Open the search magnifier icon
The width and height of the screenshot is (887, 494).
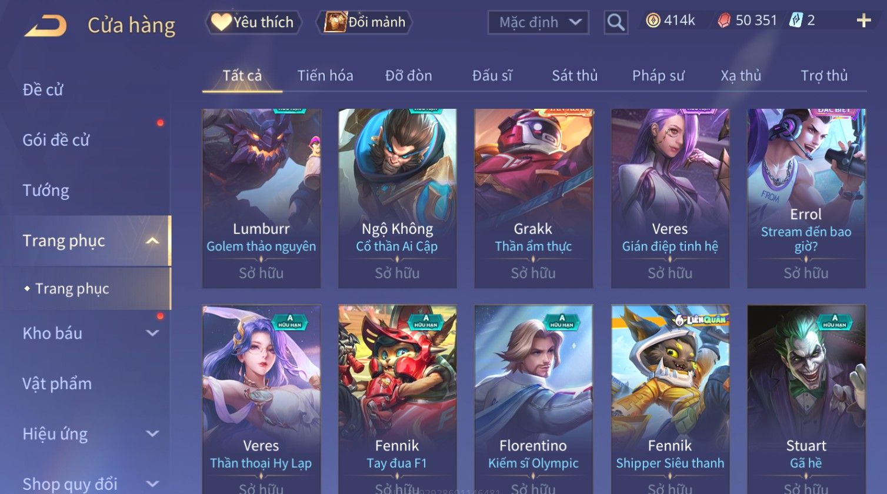616,22
